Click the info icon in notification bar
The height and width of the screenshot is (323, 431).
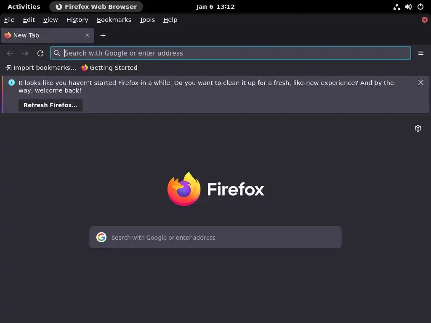click(11, 83)
